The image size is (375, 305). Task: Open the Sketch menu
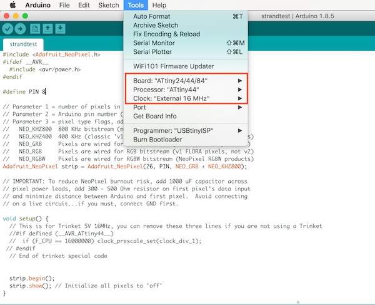click(109, 5)
